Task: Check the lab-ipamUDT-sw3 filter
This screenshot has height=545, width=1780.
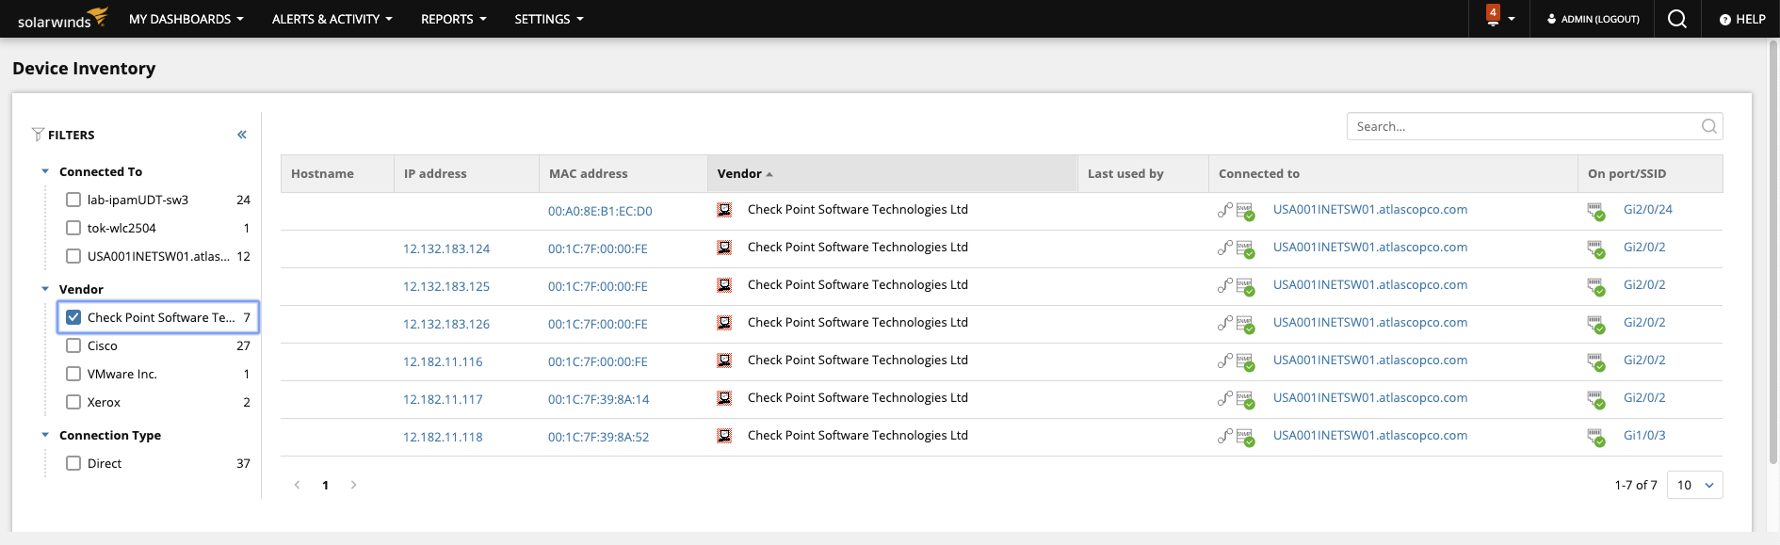Action: [x=73, y=200]
